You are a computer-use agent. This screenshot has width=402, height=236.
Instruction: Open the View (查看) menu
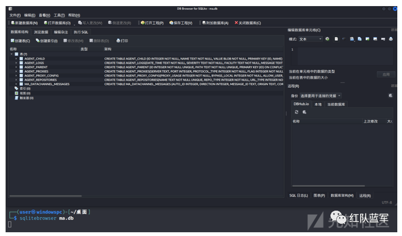pos(44,15)
